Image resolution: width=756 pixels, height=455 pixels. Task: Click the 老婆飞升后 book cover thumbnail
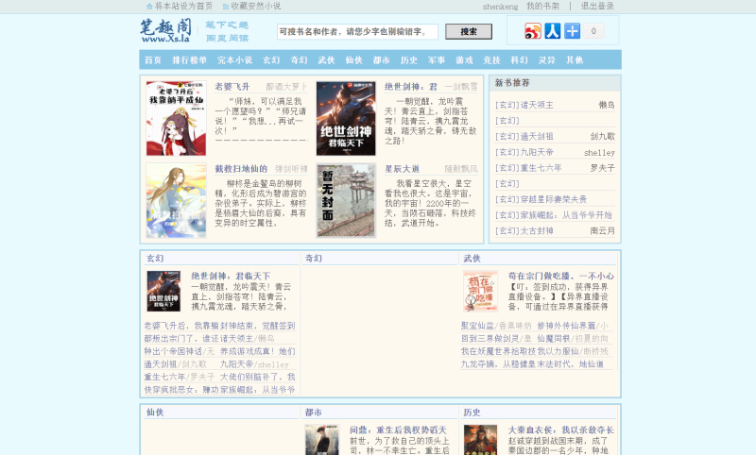click(x=176, y=118)
